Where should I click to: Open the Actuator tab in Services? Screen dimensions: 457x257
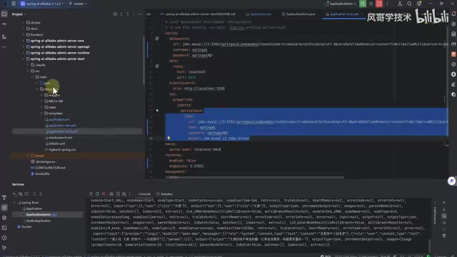(165, 194)
